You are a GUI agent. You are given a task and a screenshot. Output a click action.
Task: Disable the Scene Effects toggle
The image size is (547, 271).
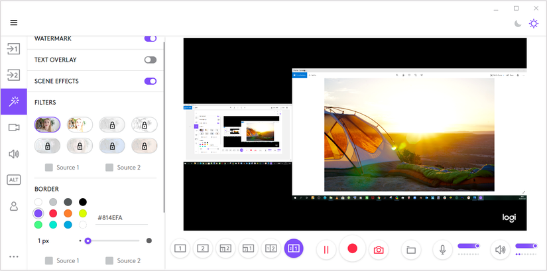[151, 81]
